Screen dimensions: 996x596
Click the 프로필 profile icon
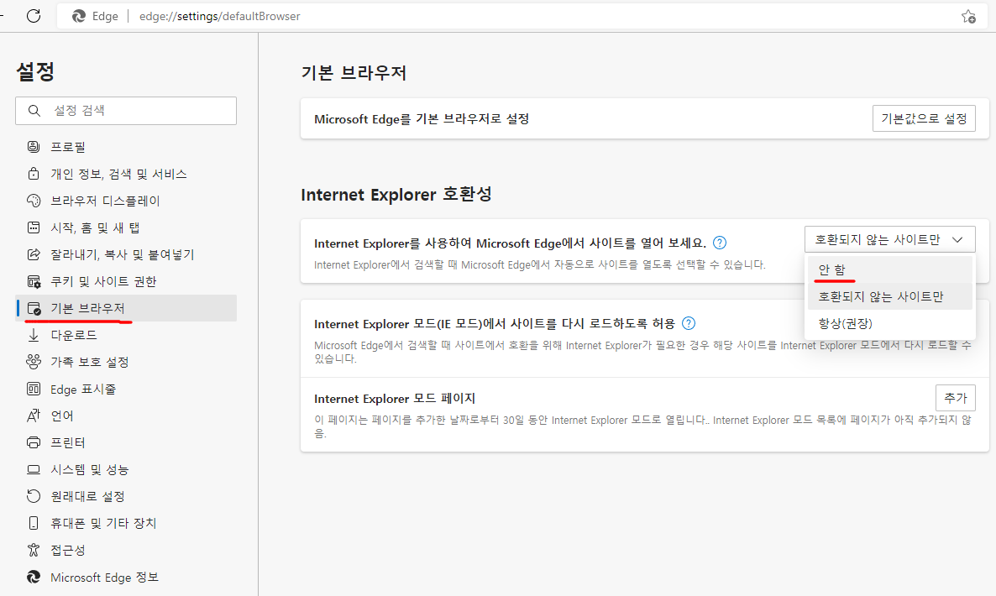coord(34,147)
